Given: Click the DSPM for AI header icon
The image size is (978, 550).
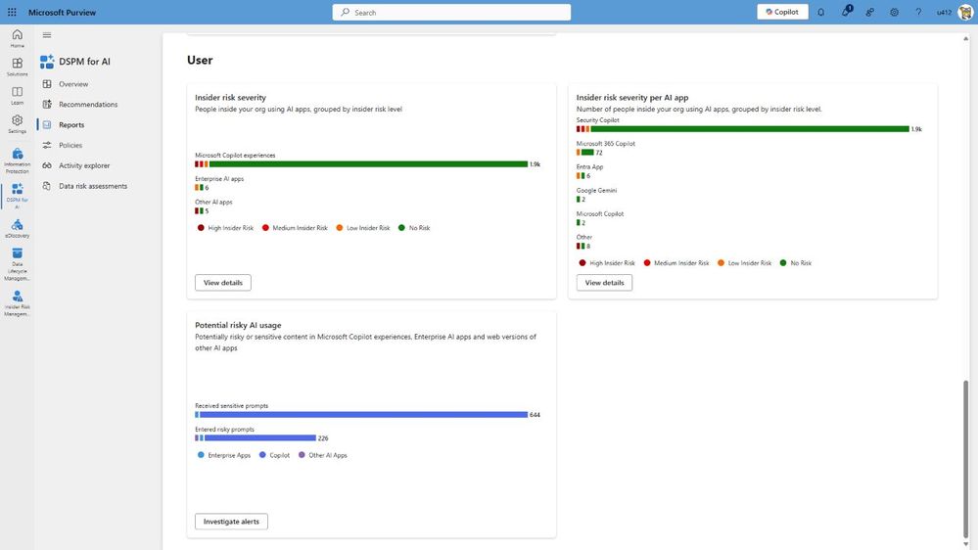Looking at the screenshot, I should (x=47, y=61).
